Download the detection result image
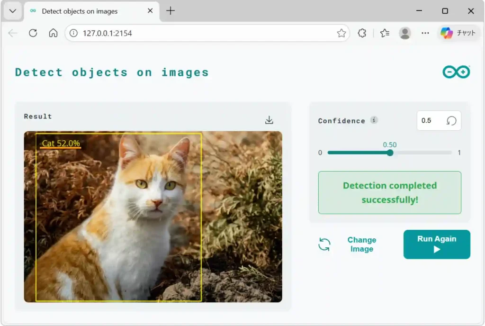 (269, 120)
